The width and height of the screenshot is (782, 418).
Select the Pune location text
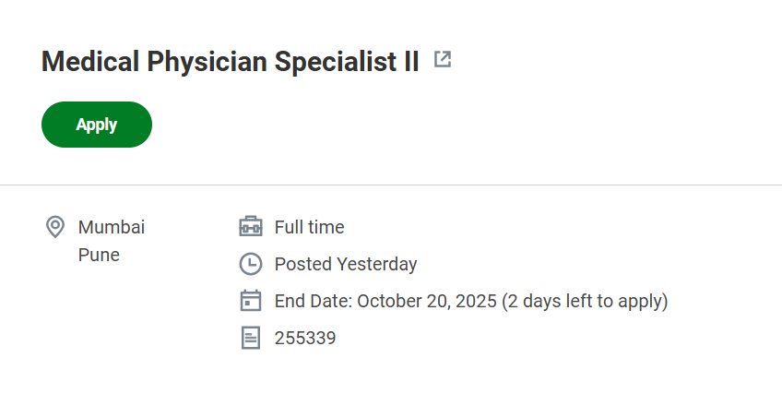coord(99,255)
